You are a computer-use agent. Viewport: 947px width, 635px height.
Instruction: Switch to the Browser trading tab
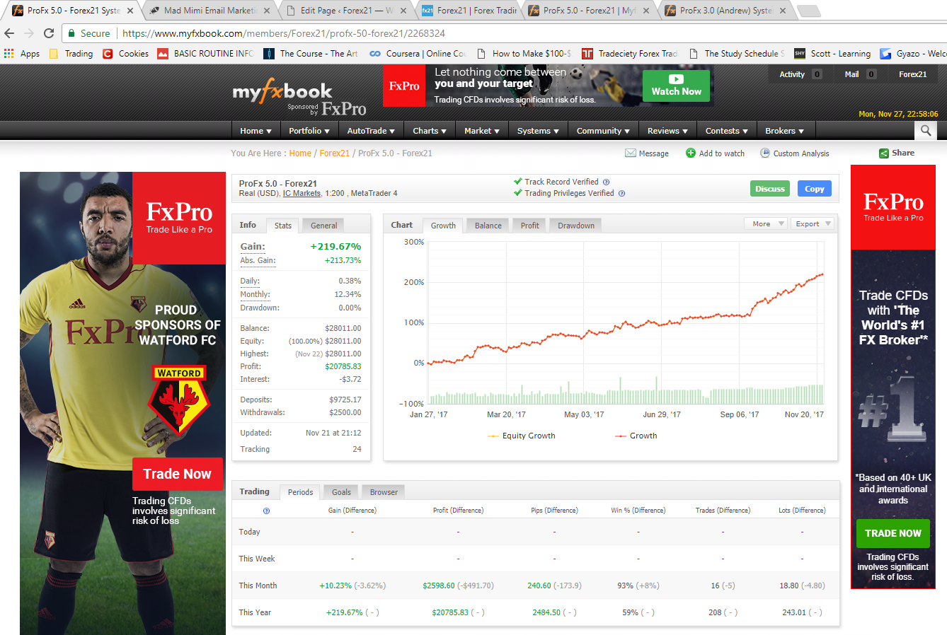tap(384, 492)
